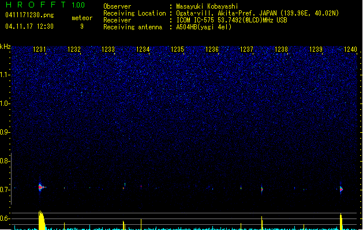Click the 1234 time axis marker
363x230 pixels.
pyautogui.click(x=143, y=49)
